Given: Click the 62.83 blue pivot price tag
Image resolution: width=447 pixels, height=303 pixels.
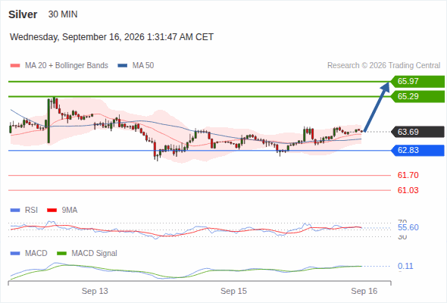Looking at the screenshot, I should [417, 150].
